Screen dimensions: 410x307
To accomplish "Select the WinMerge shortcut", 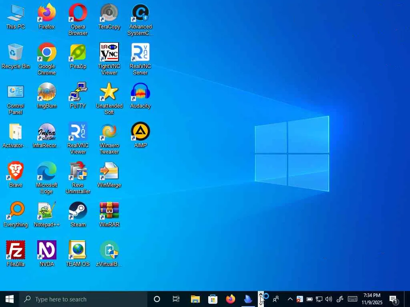I will point(109,175).
